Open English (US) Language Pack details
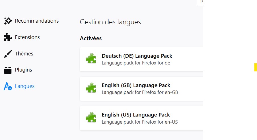Image resolution: width=257 pixels, height=140 pixels. point(136,115)
